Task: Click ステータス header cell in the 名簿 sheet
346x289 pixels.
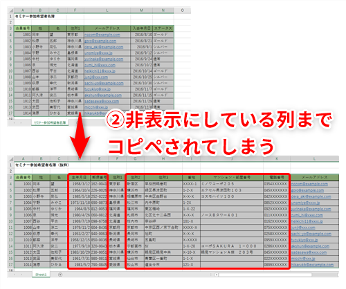Action: [x=163, y=28]
